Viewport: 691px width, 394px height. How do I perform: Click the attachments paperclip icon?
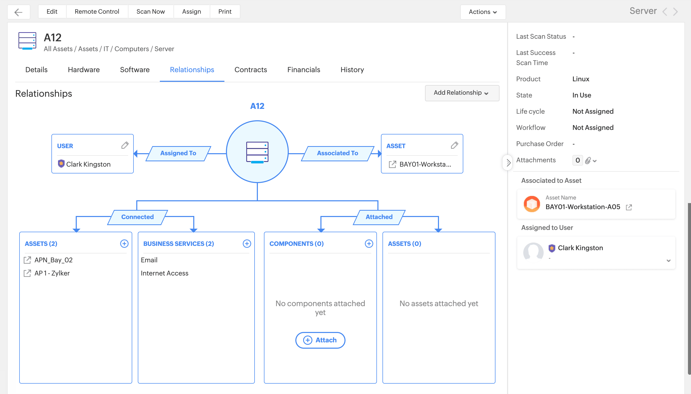(588, 161)
